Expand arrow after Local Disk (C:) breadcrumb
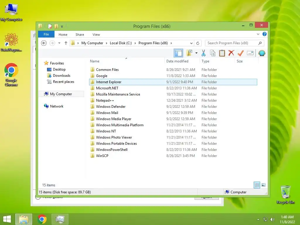 tap(135, 43)
